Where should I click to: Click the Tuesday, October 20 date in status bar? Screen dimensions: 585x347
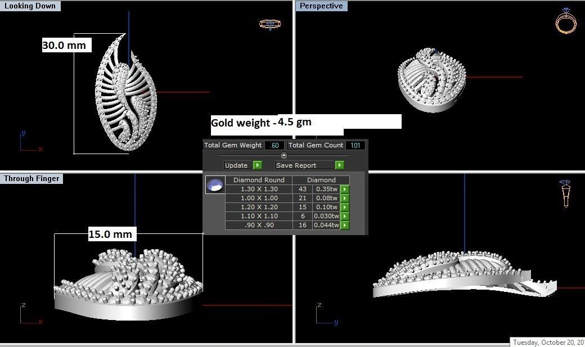click(x=548, y=342)
